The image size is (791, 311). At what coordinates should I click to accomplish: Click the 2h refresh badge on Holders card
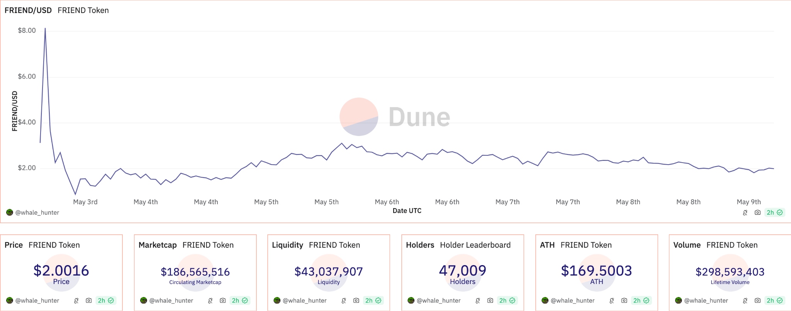[x=507, y=300]
